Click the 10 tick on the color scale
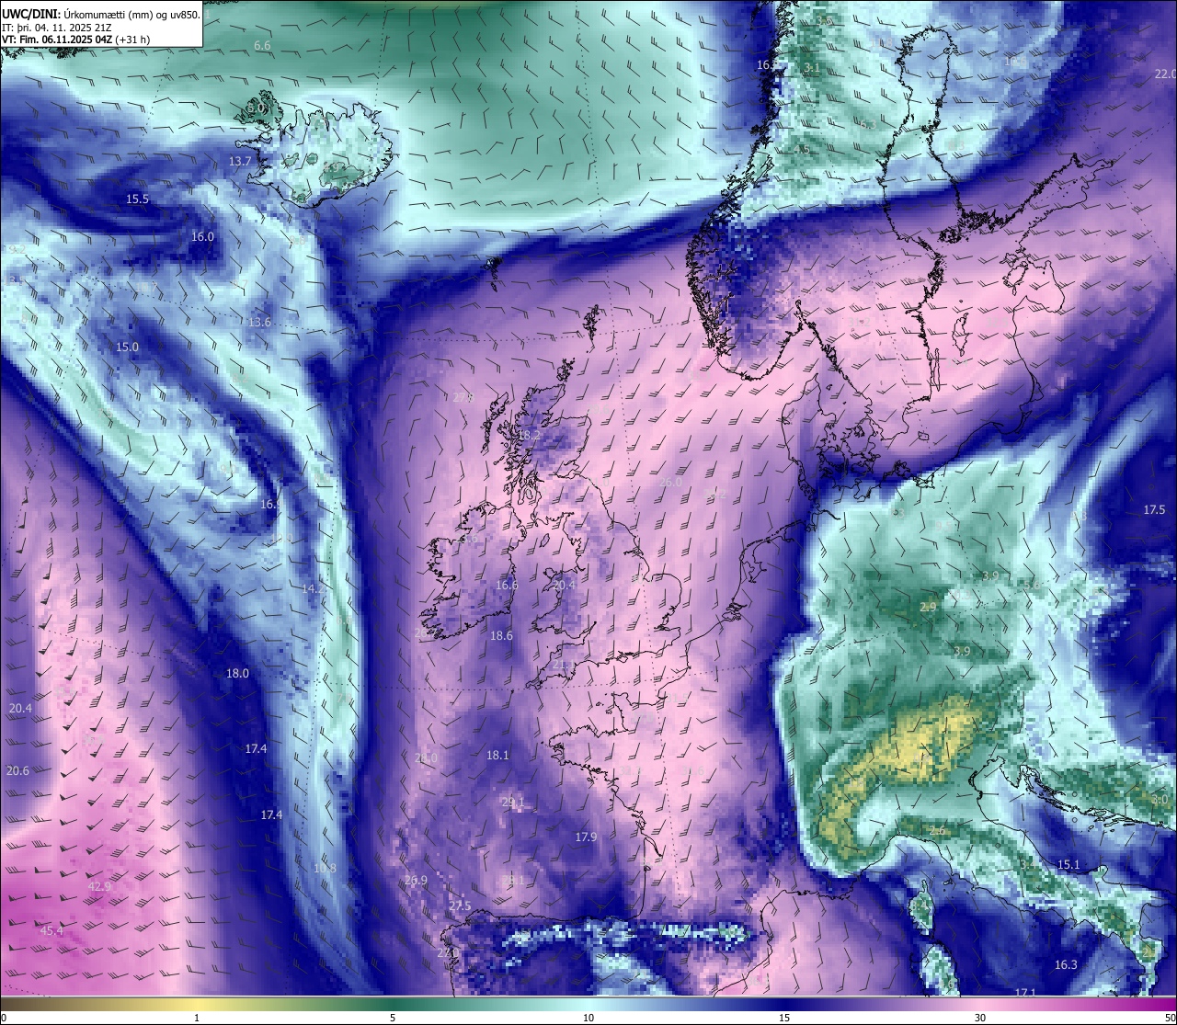Viewport: 1177px width, 1025px height. pyautogui.click(x=588, y=1018)
